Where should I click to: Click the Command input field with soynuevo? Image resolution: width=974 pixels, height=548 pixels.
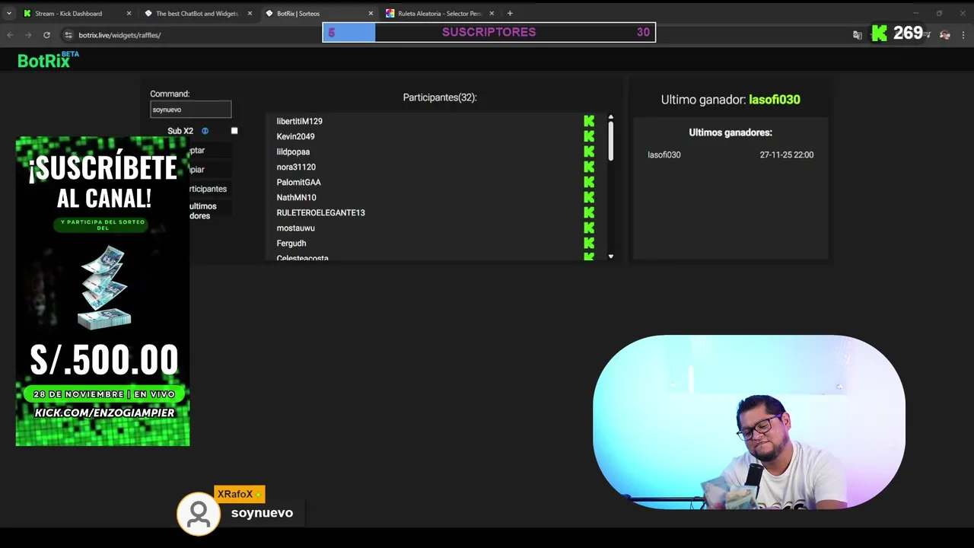tap(190, 110)
